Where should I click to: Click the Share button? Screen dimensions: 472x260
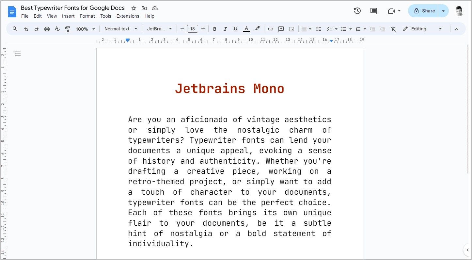click(423, 11)
